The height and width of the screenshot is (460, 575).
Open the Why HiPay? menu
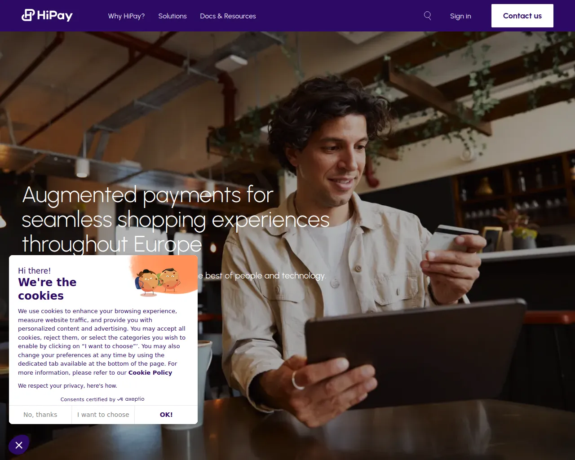[x=126, y=16]
